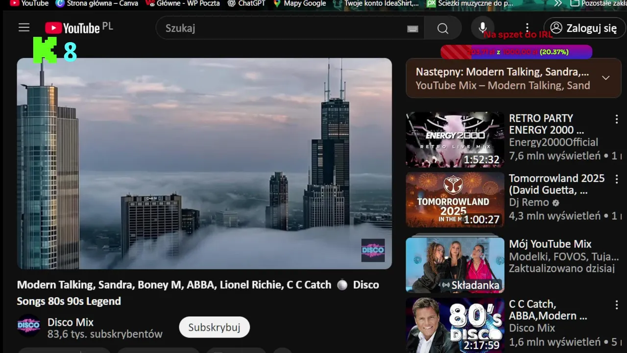627x353 pixels.
Task: Open the Pozostałe zakładki folder
Action: (599, 3)
